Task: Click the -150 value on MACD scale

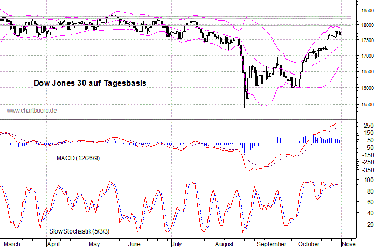Action: click(368, 155)
